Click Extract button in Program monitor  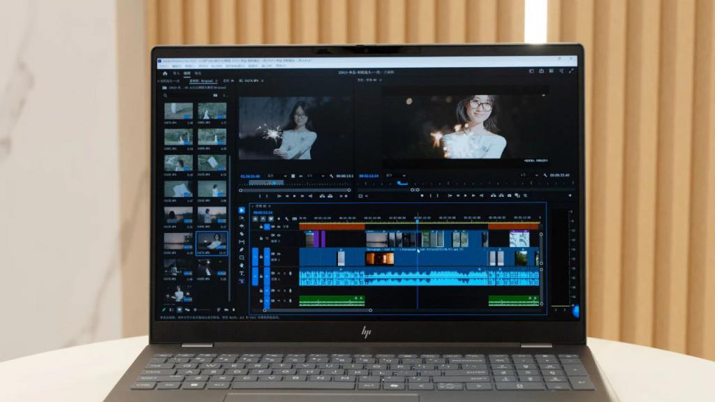501,195
